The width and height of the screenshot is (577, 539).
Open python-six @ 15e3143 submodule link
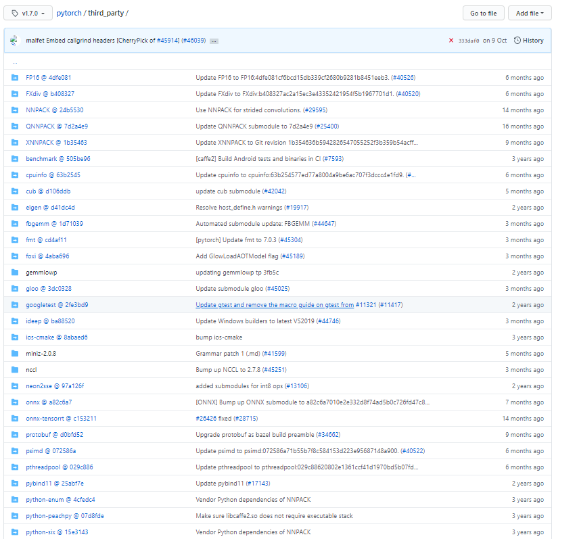[57, 532]
